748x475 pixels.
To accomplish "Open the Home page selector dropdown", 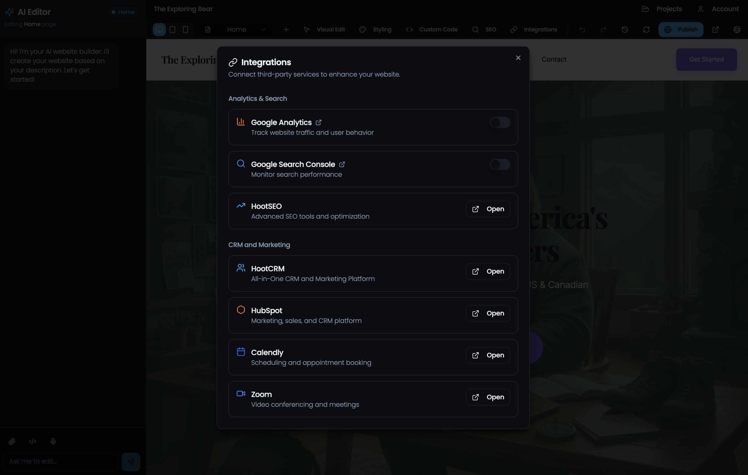I will (x=245, y=29).
